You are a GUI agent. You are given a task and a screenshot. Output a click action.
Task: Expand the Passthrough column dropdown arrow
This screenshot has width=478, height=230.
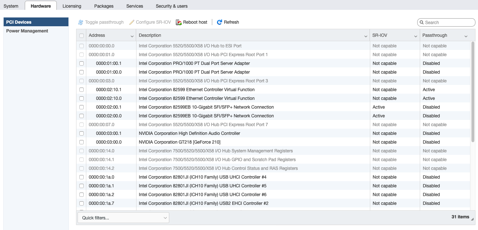[x=466, y=36]
